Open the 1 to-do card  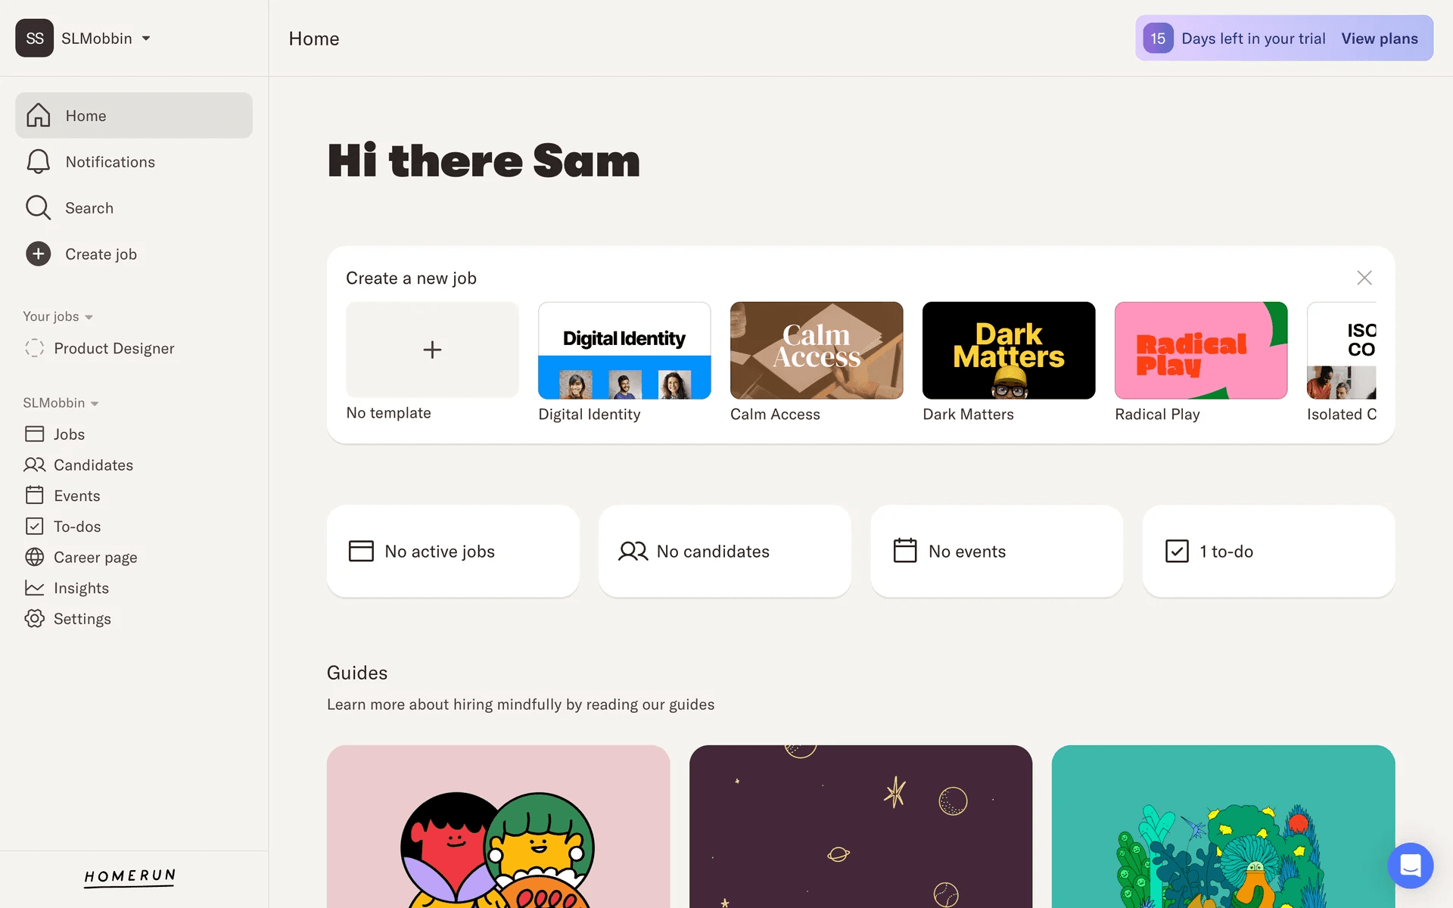pyautogui.click(x=1268, y=552)
